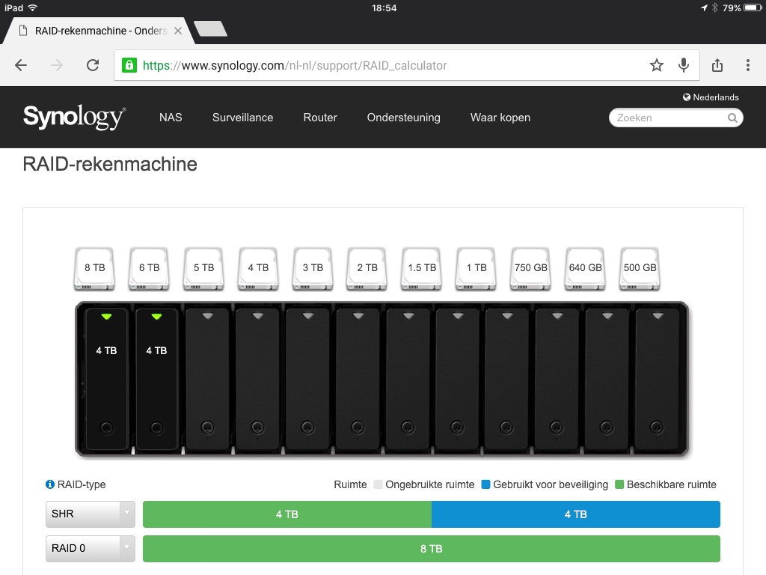Remove the first 4 TB drive bay
Image resolution: width=766 pixels, height=575 pixels.
106,378
